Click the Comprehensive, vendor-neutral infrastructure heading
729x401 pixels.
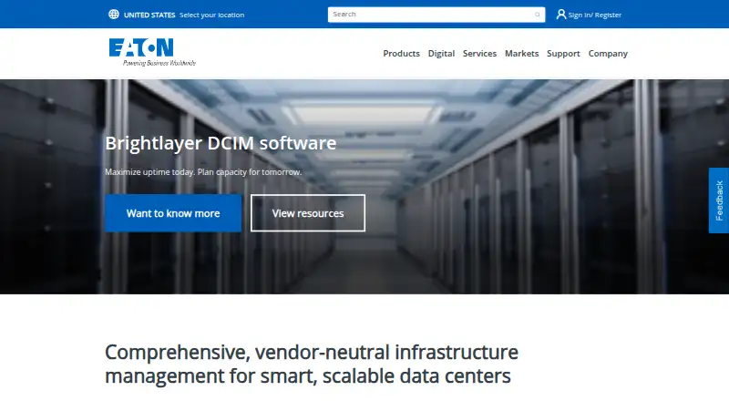coord(312,364)
